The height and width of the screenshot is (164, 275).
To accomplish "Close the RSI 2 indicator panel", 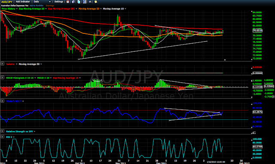I will pyautogui.click(x=3, y=137).
